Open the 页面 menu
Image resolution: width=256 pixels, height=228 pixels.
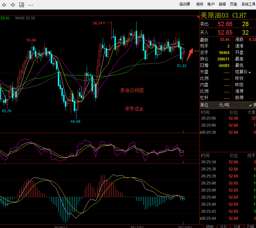coord(233,4)
